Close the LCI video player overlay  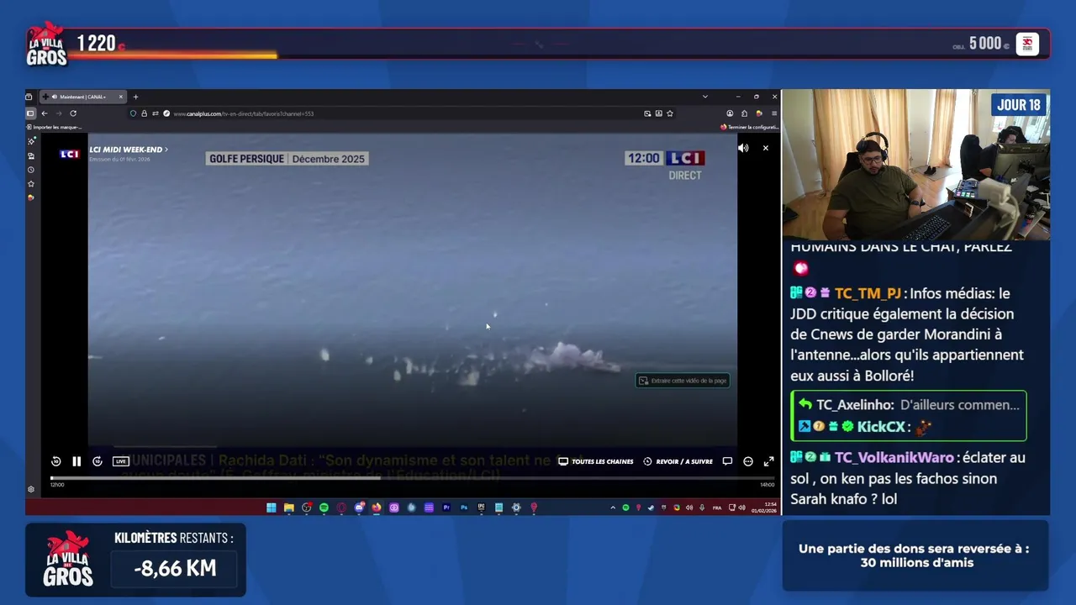765,148
